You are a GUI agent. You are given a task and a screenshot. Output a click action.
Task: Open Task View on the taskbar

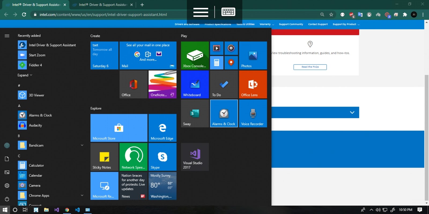click(25, 210)
